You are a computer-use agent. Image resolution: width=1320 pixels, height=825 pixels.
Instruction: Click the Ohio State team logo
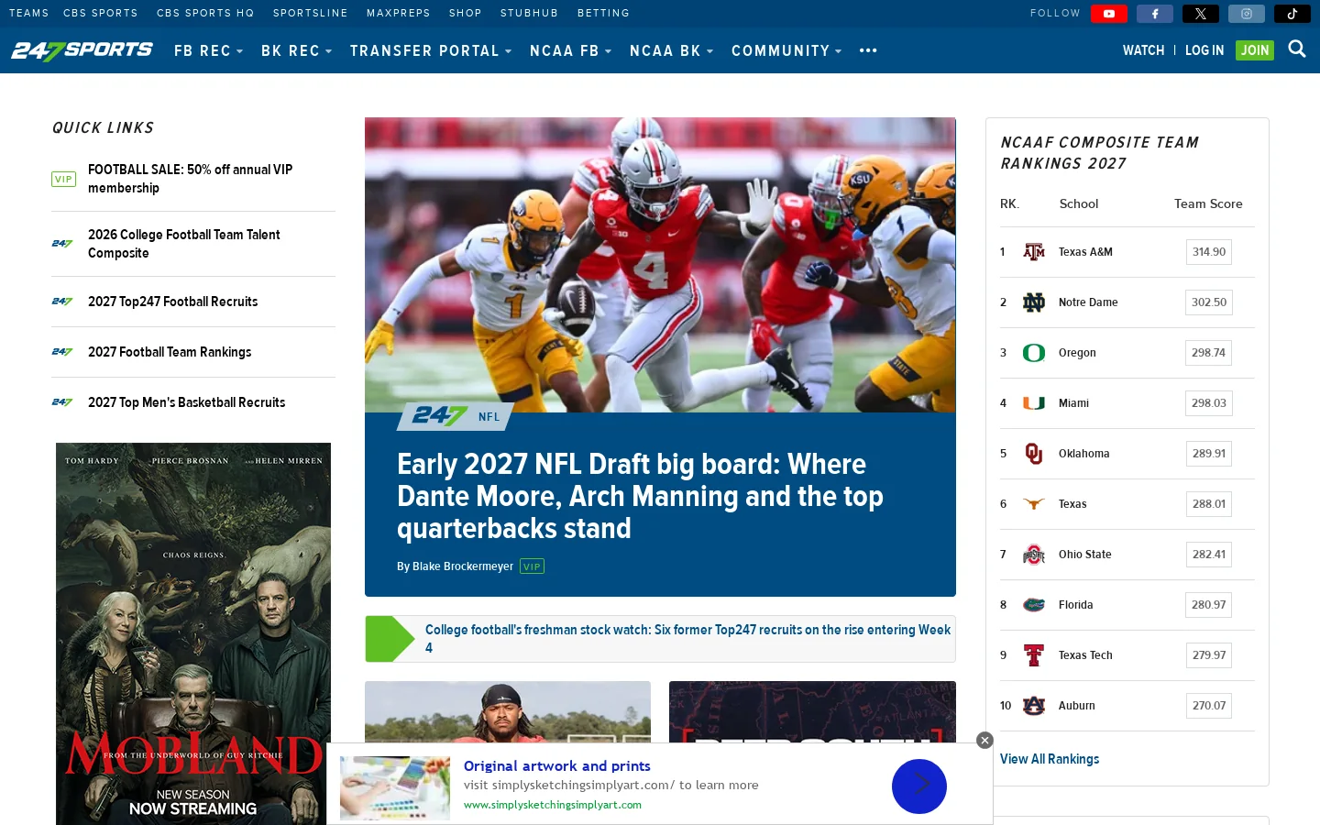[x=1034, y=555]
